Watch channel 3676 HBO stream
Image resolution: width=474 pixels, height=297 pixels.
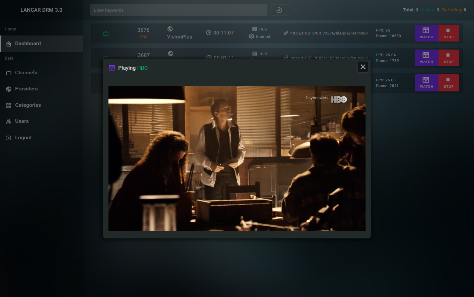coord(426,33)
